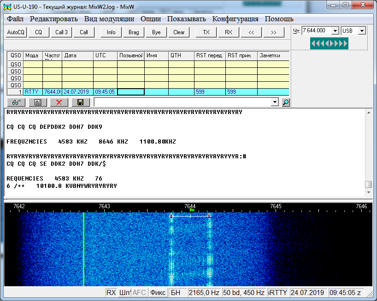Click the RX macro button
This screenshot has height=301, width=377.
pyautogui.click(x=229, y=32)
